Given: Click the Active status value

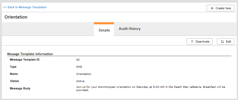Looking at the screenshot, I should 80,81.
